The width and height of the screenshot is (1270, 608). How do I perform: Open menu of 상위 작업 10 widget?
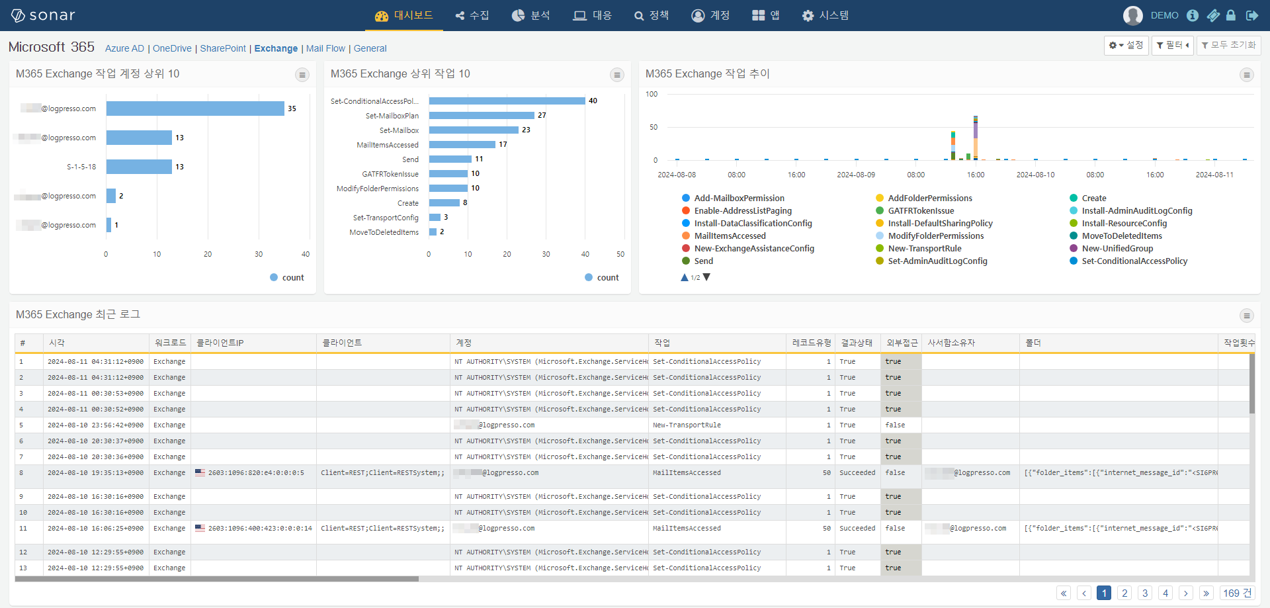tap(617, 75)
